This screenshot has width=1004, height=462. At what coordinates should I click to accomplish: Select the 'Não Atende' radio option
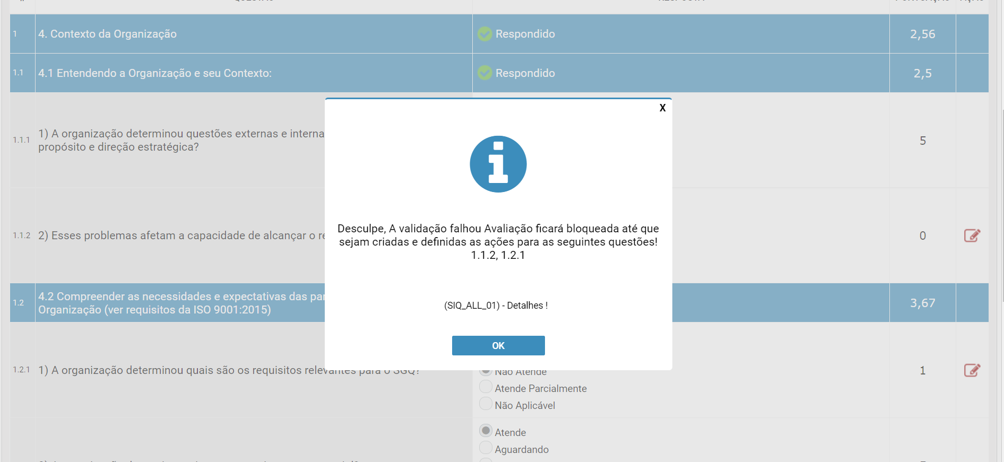coord(486,371)
